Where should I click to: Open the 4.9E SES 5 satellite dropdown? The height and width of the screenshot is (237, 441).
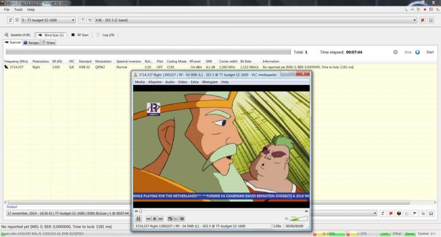pos(415,20)
